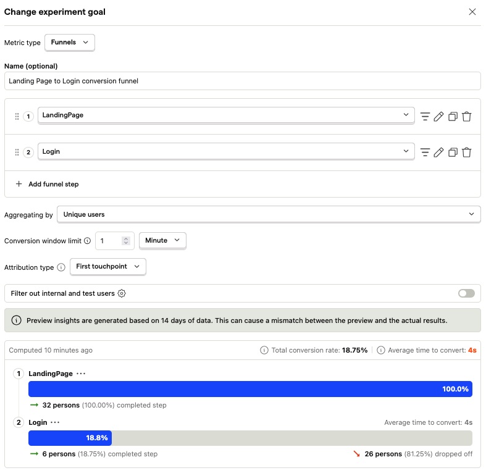Click filter icon for LandingPage step
The height and width of the screenshot is (473, 486).
click(425, 116)
